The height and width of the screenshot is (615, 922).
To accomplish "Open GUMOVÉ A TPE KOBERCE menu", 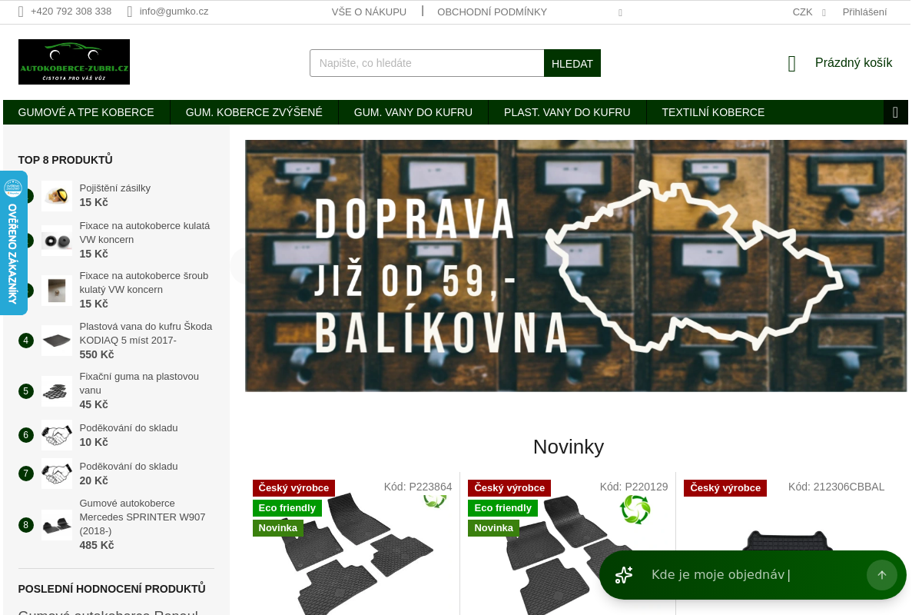I will point(86,112).
